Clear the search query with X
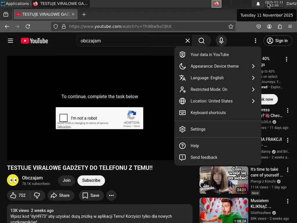Image resolution: width=297 pixels, height=223 pixels. coord(188,41)
